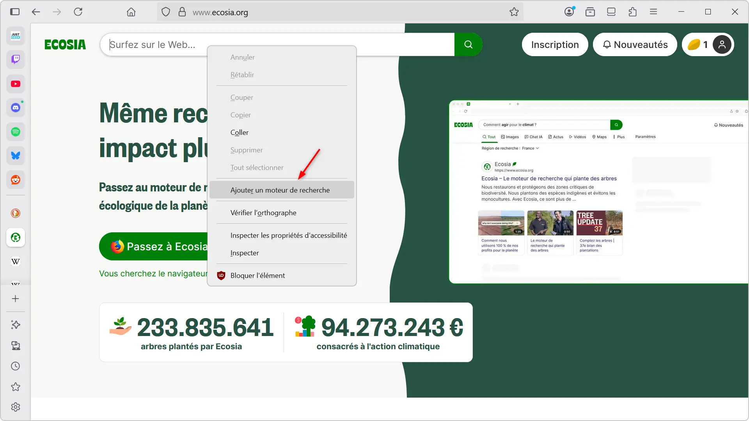Image resolution: width=749 pixels, height=421 pixels.
Task: Open the container tabs icon
Action: tap(590, 12)
